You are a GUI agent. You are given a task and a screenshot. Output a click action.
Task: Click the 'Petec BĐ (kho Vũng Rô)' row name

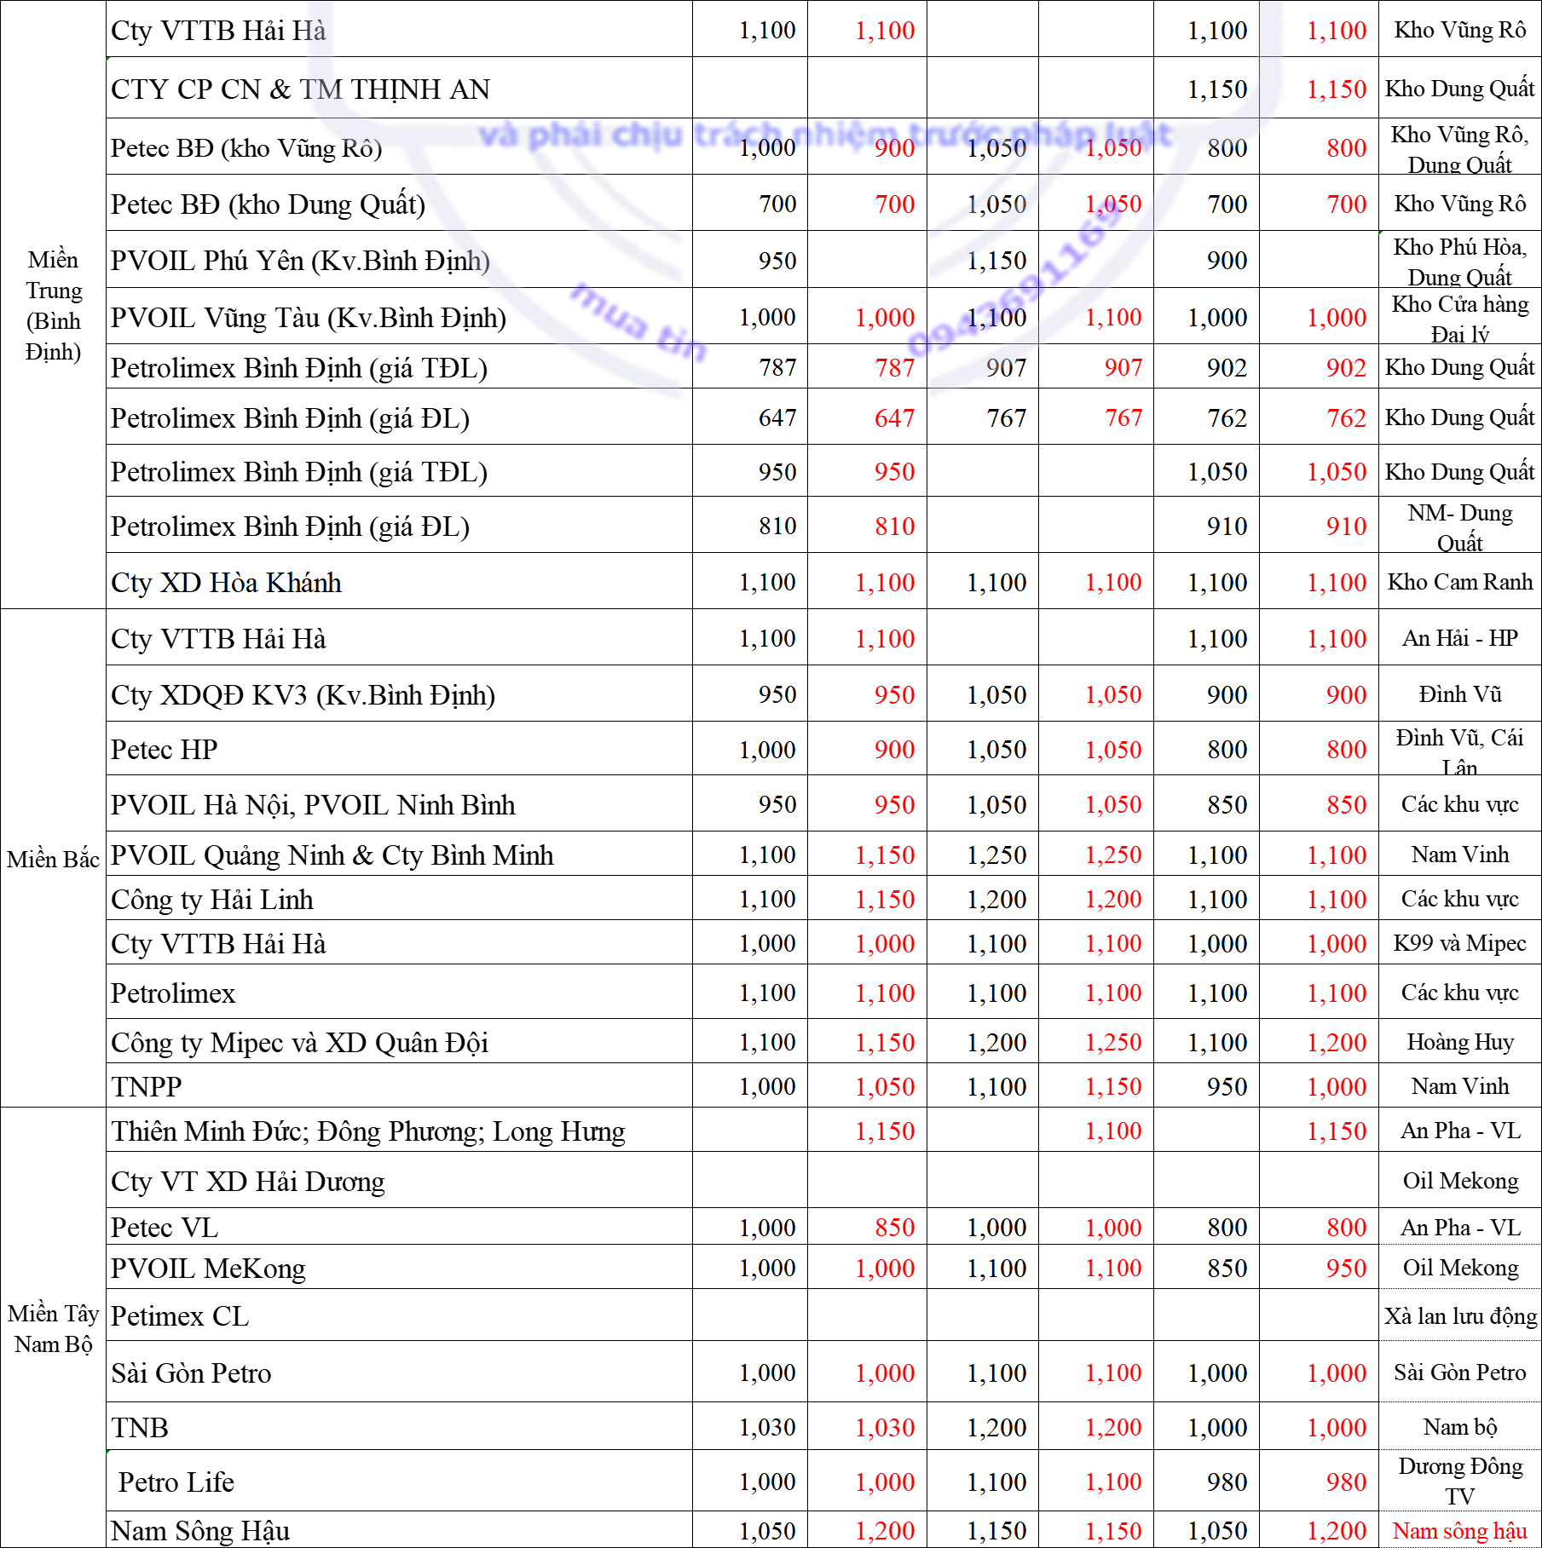coord(399,147)
